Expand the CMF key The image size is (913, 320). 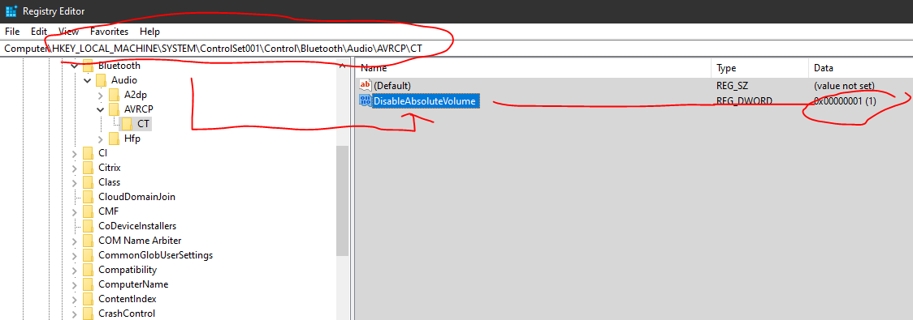74,211
